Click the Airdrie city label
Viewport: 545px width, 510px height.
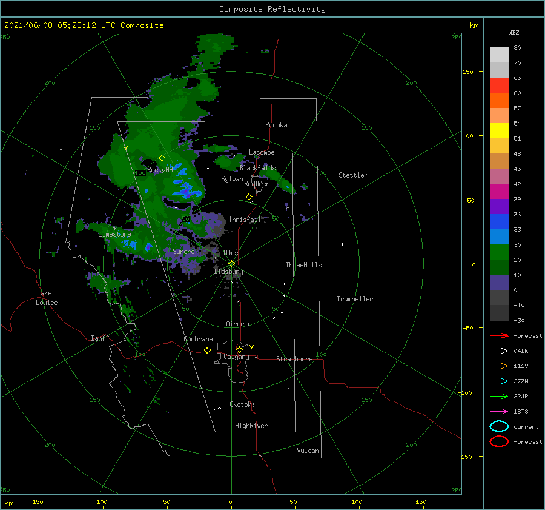pos(239,324)
